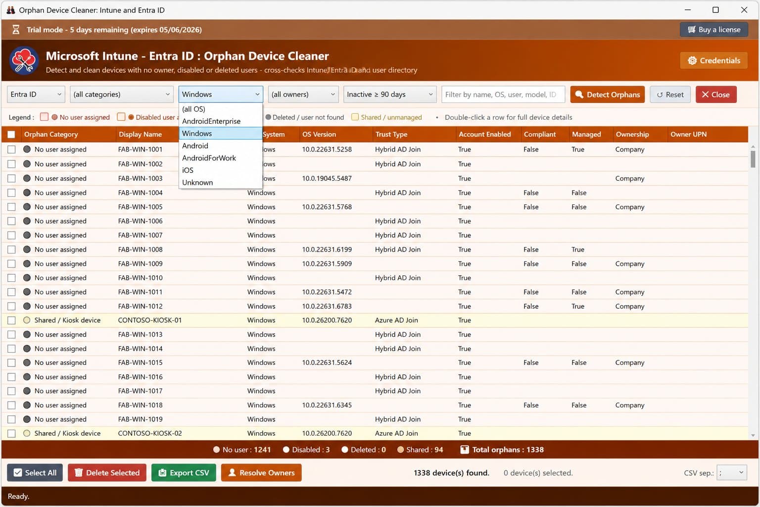Check the FAB-WIN-1001 row checkbox
Viewport: 760px width, 507px height.
(11, 150)
